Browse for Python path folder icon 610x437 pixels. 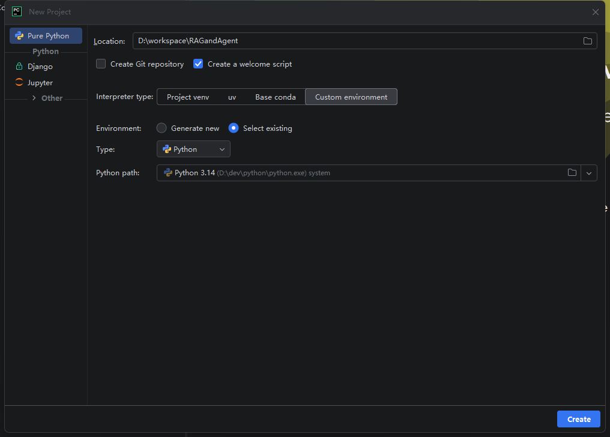572,173
